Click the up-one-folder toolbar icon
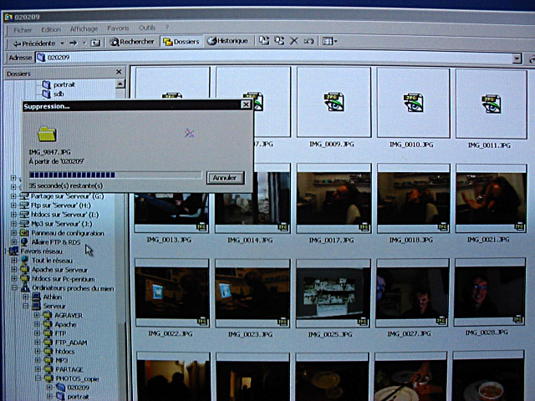Viewport: 535px width, 401px height. [95, 43]
